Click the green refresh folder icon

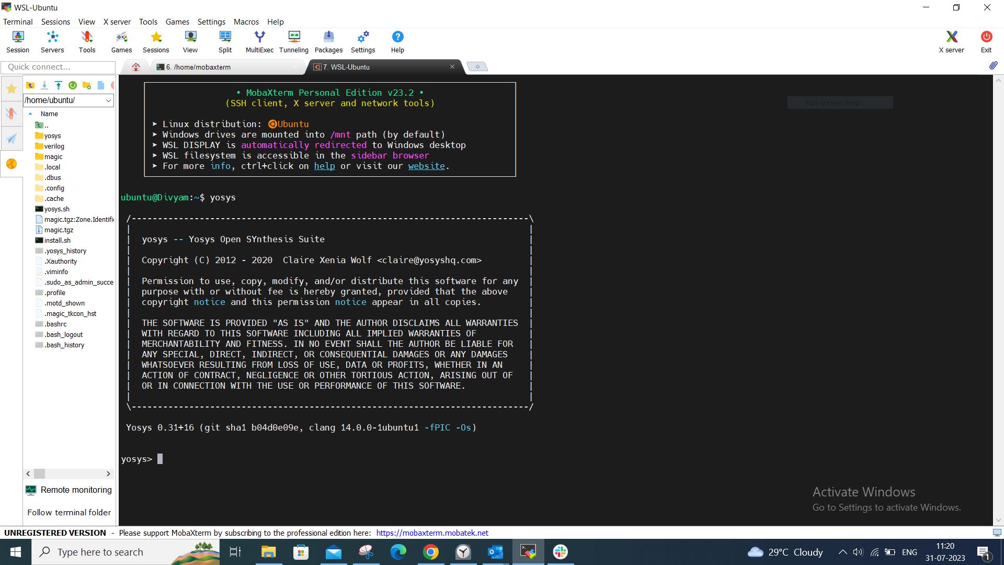(73, 85)
